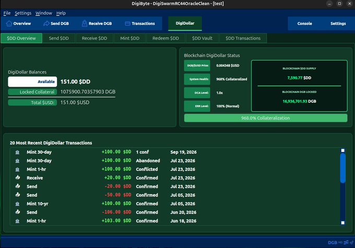This screenshot has width=355, height=248.
Task: Click the System Health label box
Action: pyautogui.click(x=197, y=79)
